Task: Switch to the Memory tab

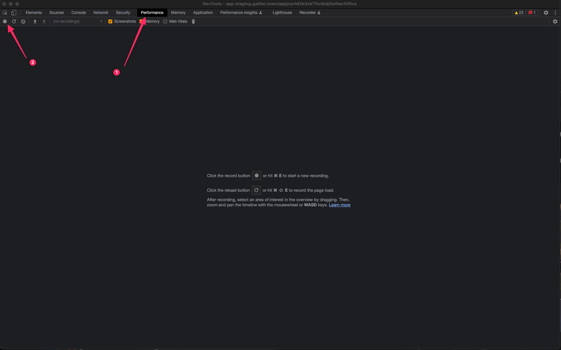Action: coord(178,13)
